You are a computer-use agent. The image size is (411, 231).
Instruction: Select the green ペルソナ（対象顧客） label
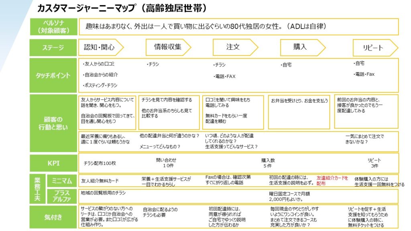[x=53, y=26]
